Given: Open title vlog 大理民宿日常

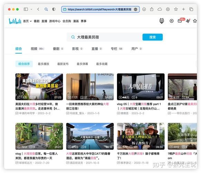Looking at the screenshot, I should tap(37, 156).
